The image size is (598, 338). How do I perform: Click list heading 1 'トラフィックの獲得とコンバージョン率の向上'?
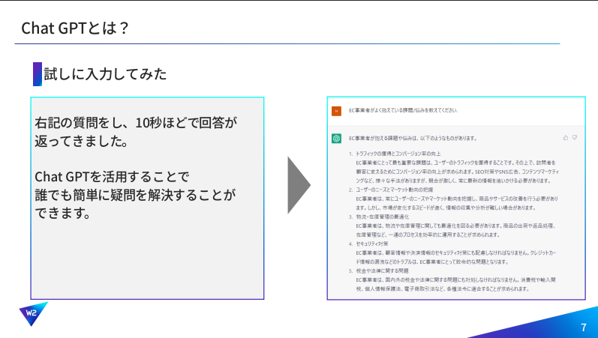[x=398, y=154]
